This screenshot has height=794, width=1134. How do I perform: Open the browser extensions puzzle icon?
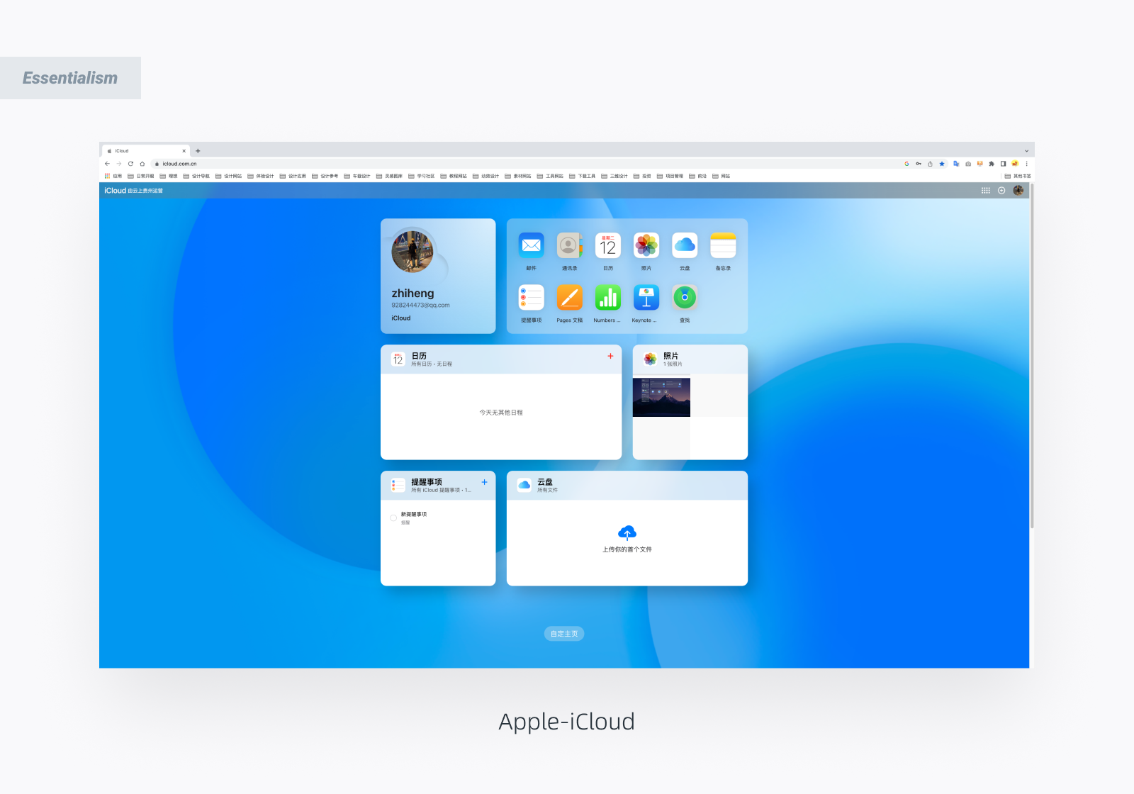[x=992, y=164]
